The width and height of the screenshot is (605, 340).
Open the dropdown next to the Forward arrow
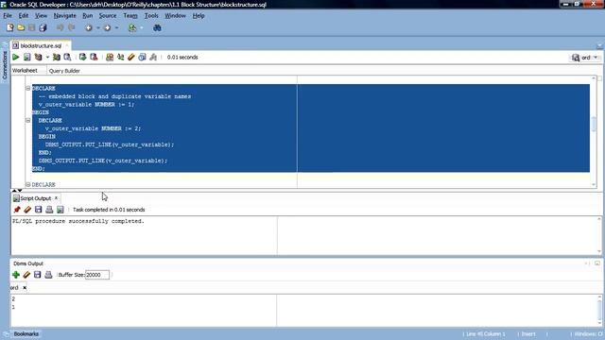click(x=116, y=27)
